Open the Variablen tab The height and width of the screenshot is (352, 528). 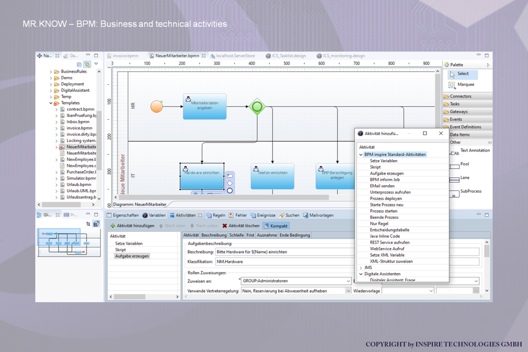point(154,215)
